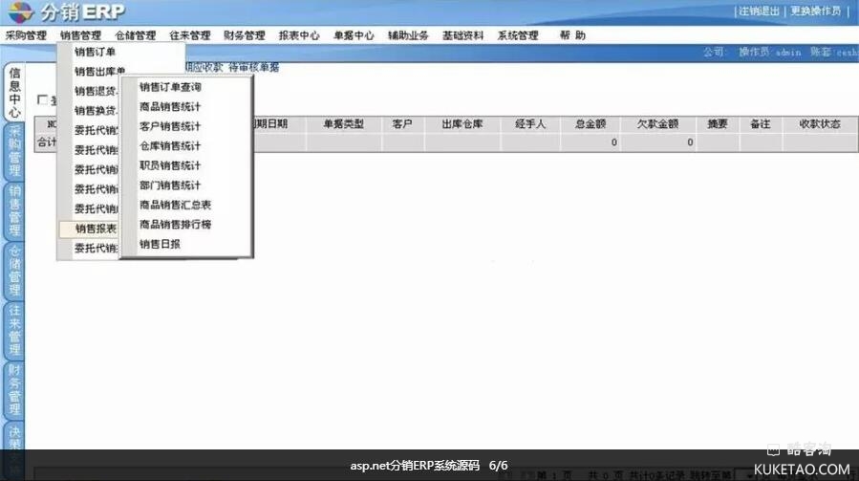Screen dimensions: 859x481
Task: Choose 仓库销售统计 in the submenu
Action: [170, 146]
